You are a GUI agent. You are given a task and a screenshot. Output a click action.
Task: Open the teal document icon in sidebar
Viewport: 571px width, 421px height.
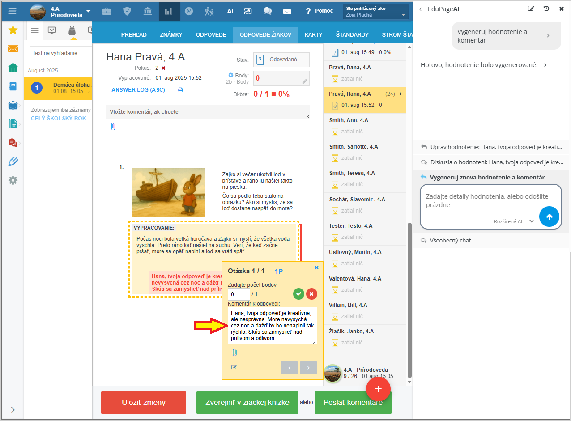tap(13, 124)
